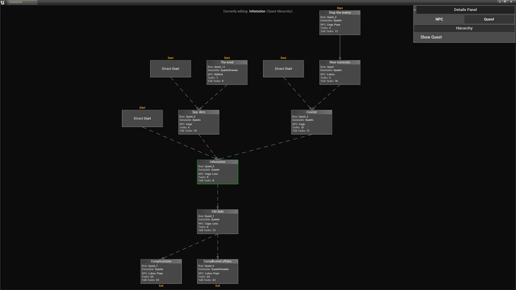Switch to the NPC tab
This screenshot has width=516, height=290.
click(x=439, y=19)
